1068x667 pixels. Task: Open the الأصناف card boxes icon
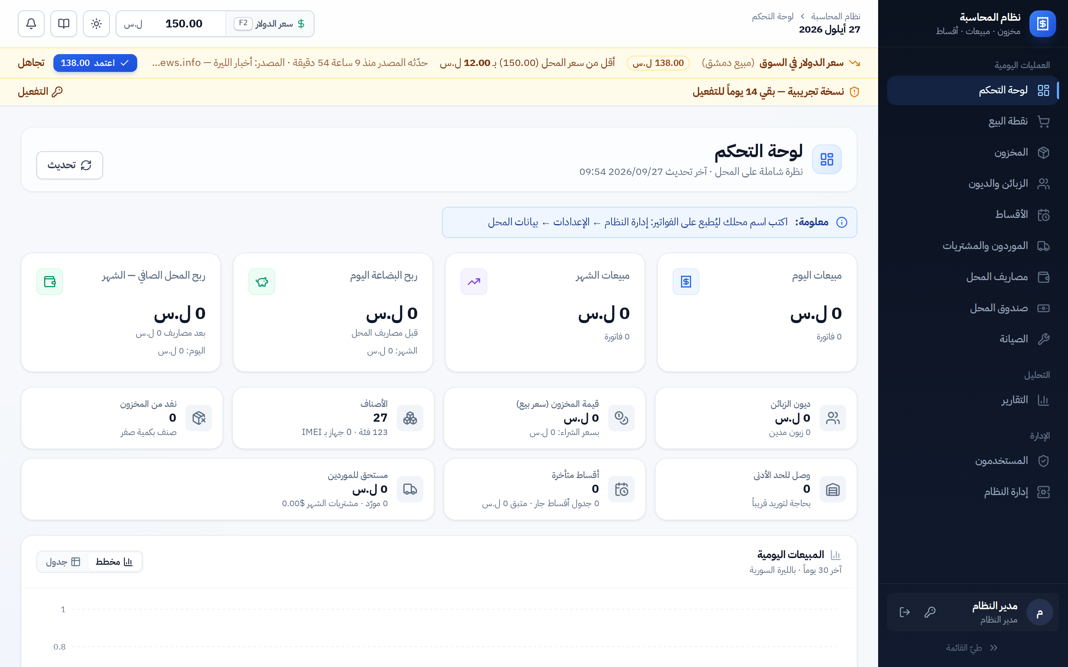pyautogui.click(x=410, y=418)
